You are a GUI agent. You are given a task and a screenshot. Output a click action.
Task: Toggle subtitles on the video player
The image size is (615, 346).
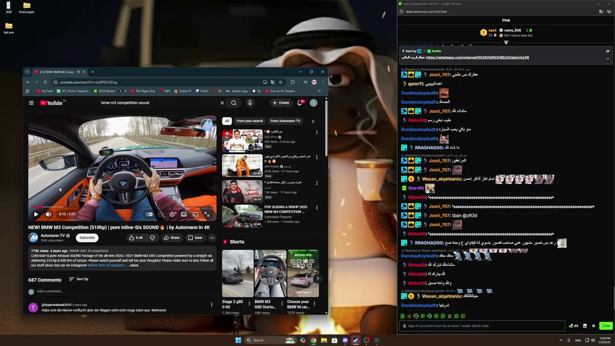pos(160,214)
